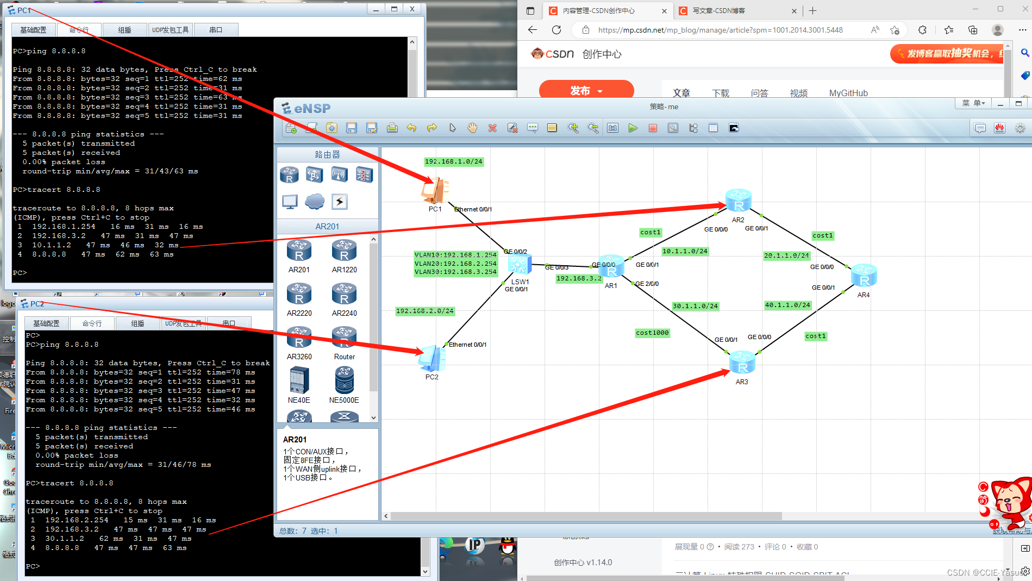Click the Print icon in eNSP toolbar
The height and width of the screenshot is (581, 1032).
click(x=392, y=128)
